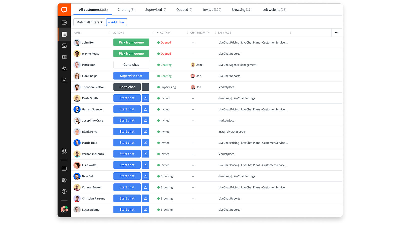Image resolution: width=400 pixels, height=225 pixels.
Task: Click edit greeting icon for Josephine Craig
Action: coord(145,120)
